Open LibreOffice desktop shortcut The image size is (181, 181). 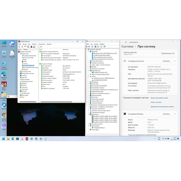click(12, 55)
